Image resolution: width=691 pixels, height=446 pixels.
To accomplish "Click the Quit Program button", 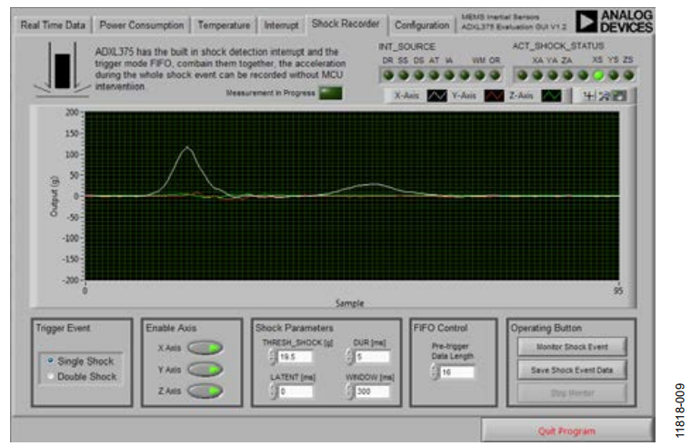I will (566, 431).
